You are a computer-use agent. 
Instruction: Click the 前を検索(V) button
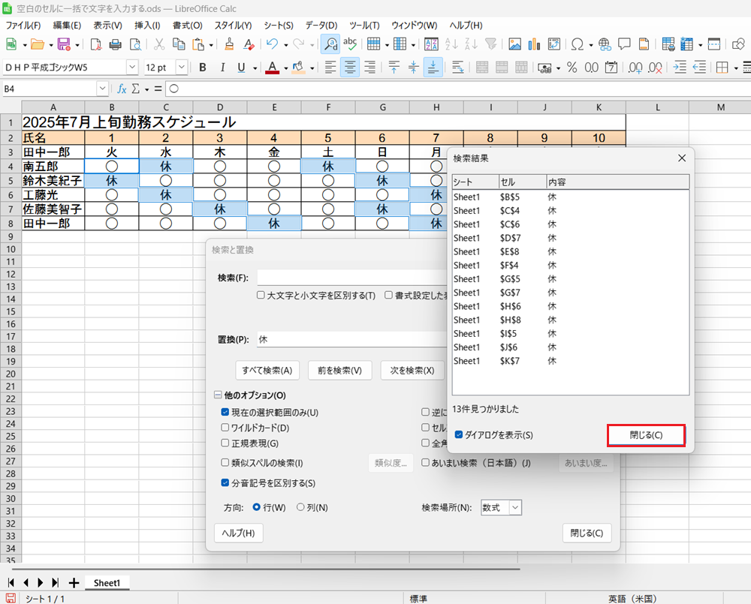pos(339,371)
